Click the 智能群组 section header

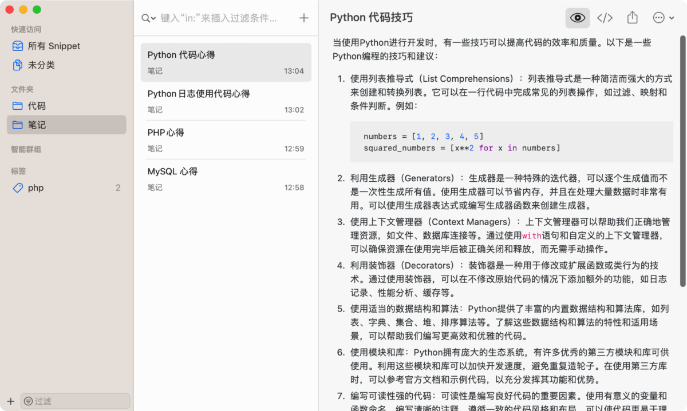pos(26,149)
